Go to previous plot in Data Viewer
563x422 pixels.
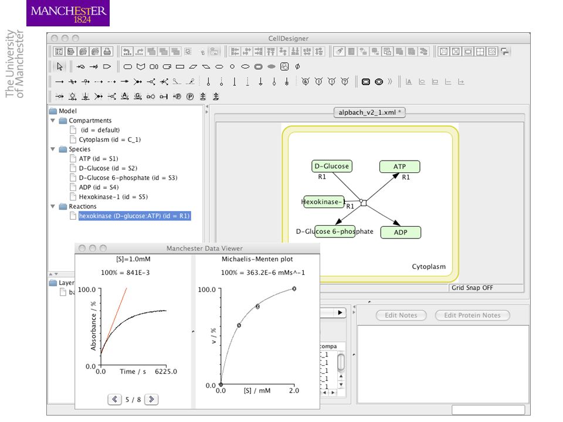(x=114, y=399)
